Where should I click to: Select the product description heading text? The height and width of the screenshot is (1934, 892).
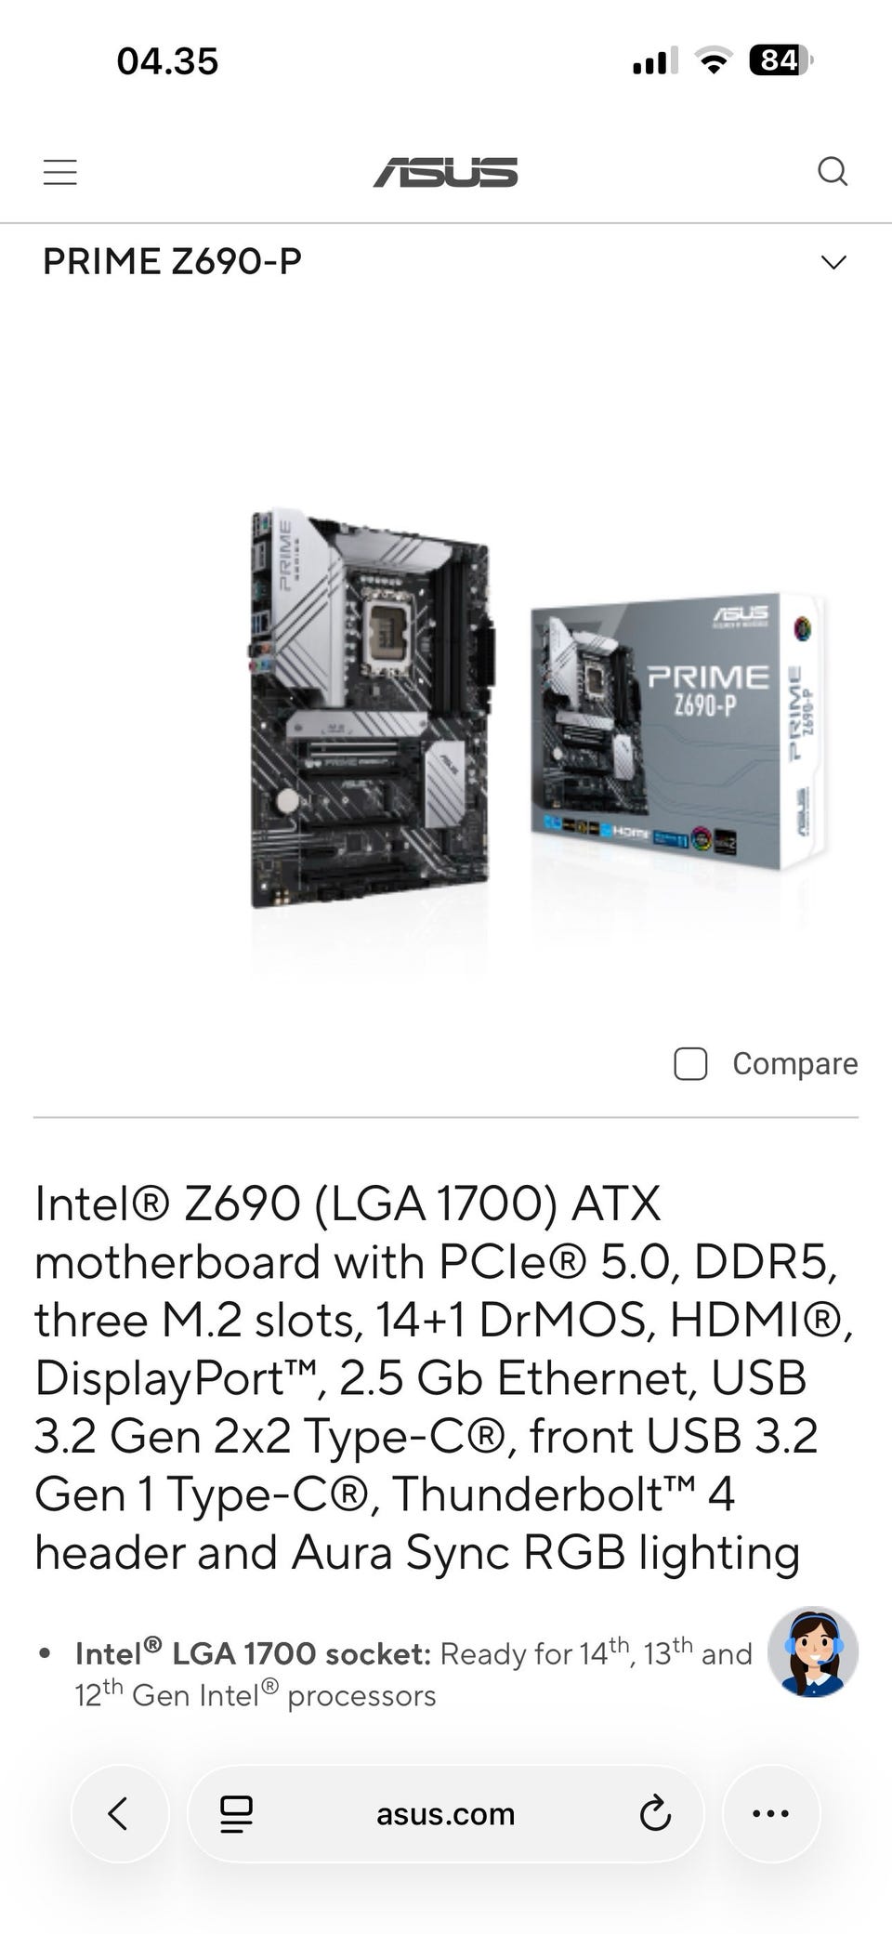tap(444, 1378)
